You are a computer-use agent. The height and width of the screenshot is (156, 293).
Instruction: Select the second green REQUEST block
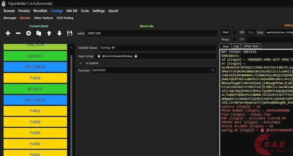[35, 89]
